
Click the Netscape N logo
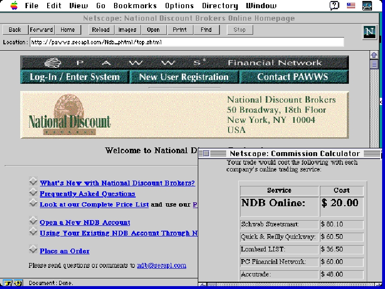370,32
